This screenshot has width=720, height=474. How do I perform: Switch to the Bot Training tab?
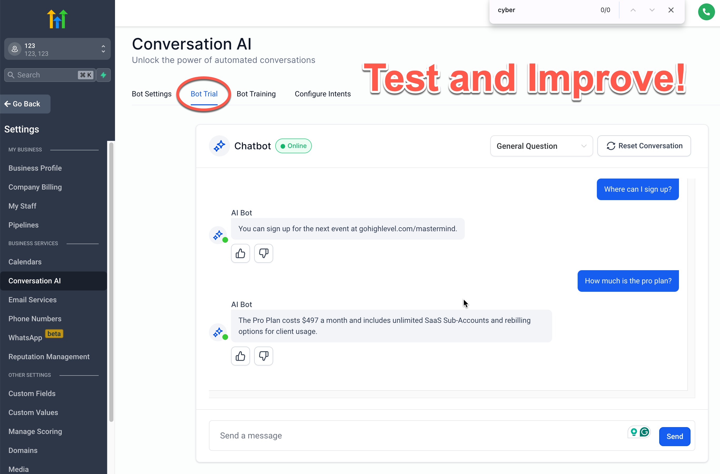[256, 94]
